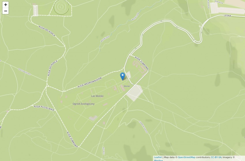Image resolution: width=245 pixels, height=161 pixels.
Task: Click the Las Wolski map label
Action: 97,96
